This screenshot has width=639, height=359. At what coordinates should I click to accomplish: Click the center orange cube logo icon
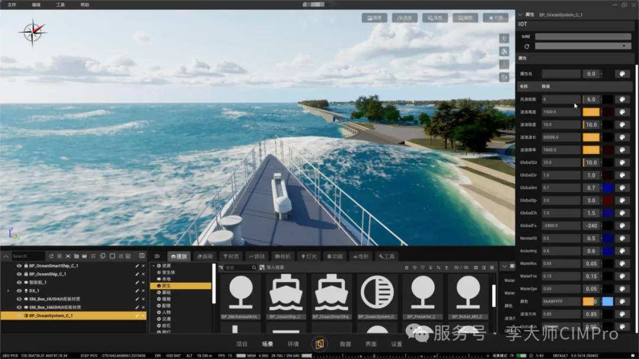click(x=320, y=344)
